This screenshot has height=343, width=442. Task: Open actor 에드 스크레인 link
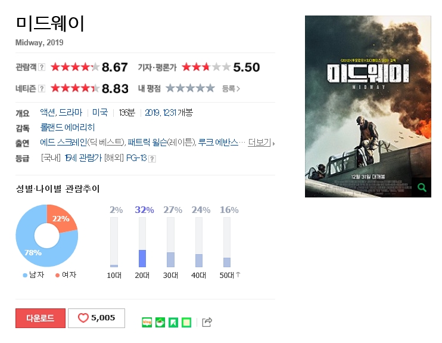point(63,143)
